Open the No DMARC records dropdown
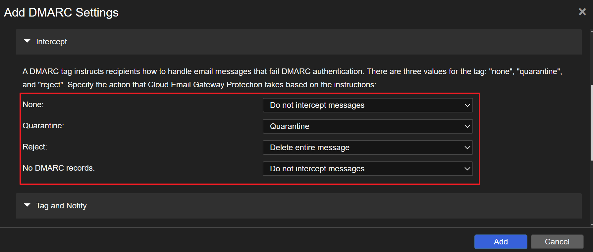This screenshot has width=593, height=252. coord(367,169)
